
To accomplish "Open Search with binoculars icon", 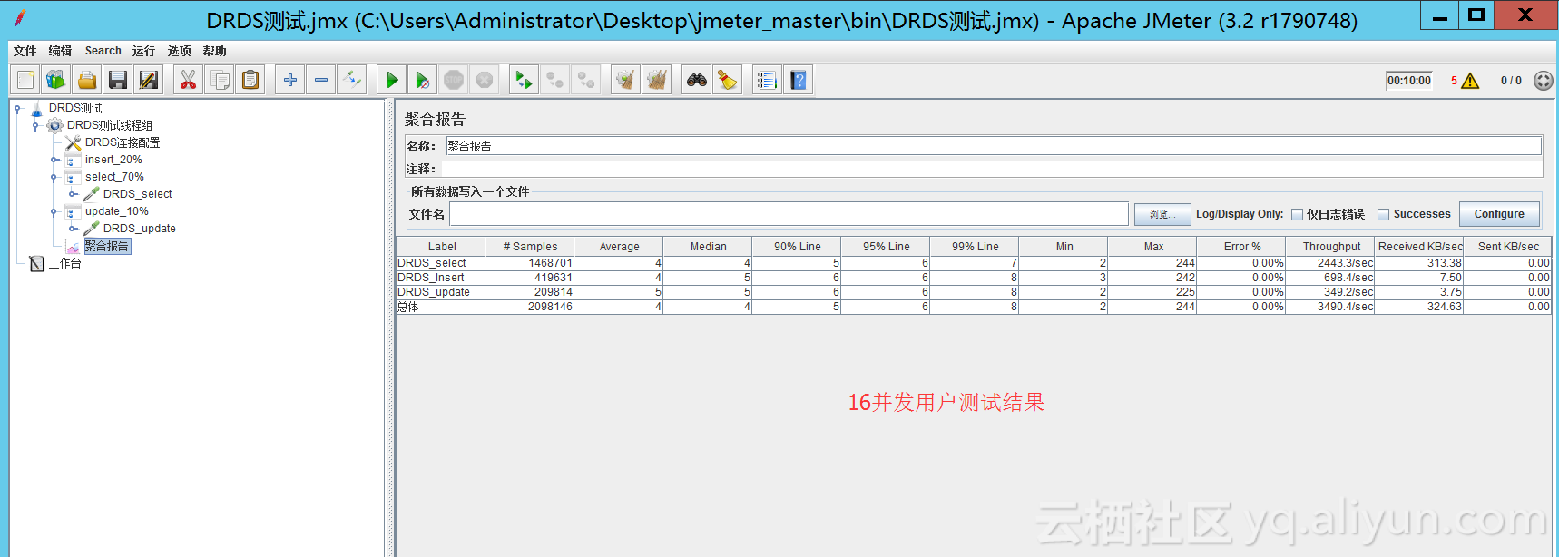I will pos(696,80).
